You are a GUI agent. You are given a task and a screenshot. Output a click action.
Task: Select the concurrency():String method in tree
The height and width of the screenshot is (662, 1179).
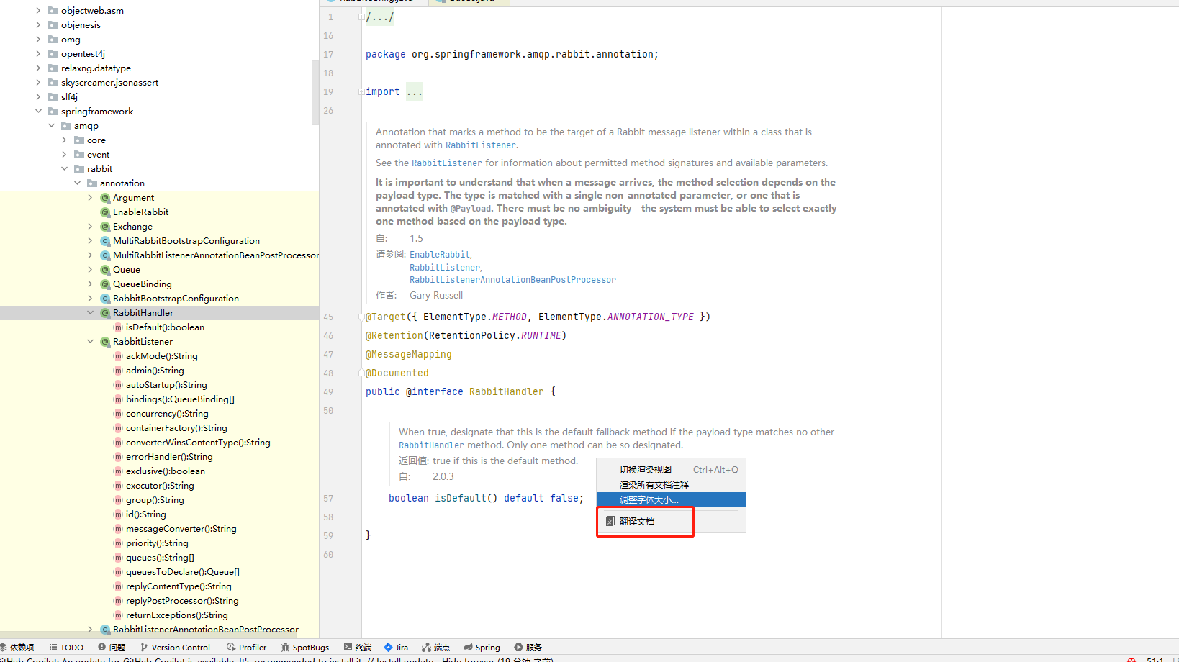coord(167,414)
